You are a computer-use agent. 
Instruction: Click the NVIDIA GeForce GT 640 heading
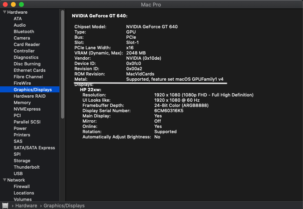(x=99, y=16)
